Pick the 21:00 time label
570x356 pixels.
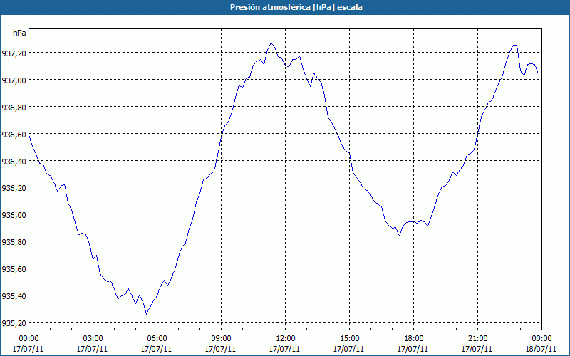[x=477, y=338]
